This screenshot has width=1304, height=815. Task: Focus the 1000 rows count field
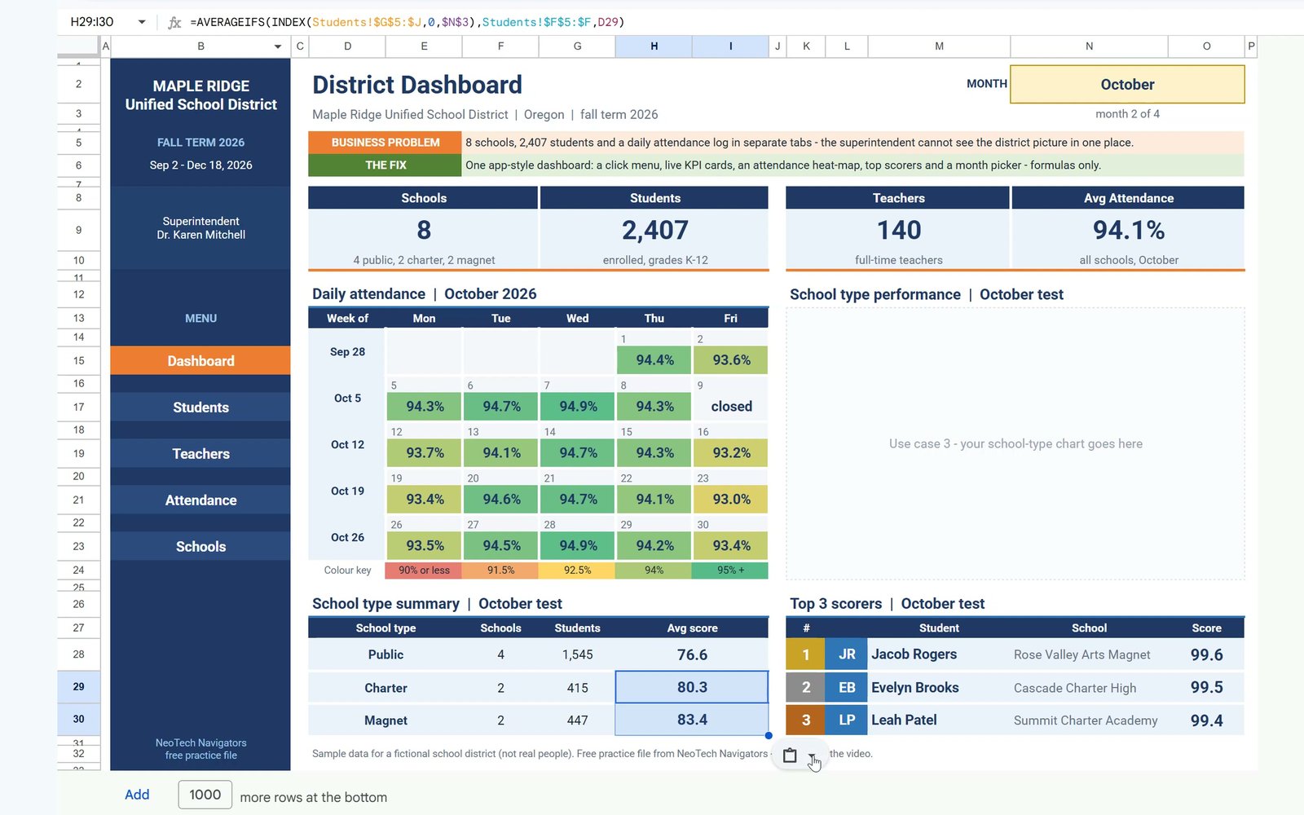pos(205,795)
